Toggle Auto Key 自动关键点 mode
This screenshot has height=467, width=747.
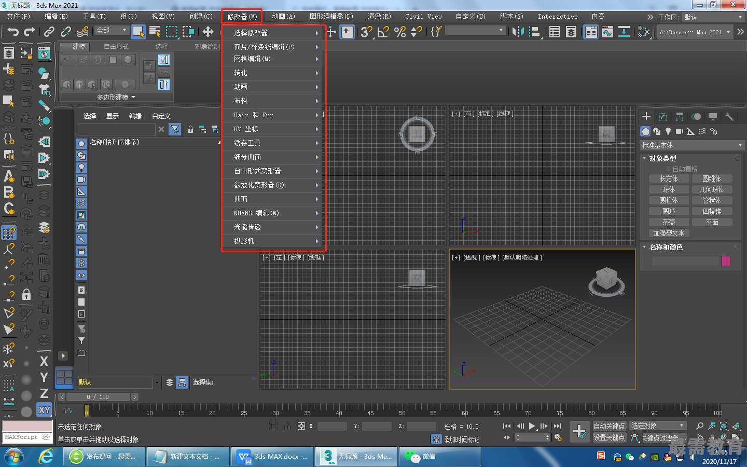point(610,426)
